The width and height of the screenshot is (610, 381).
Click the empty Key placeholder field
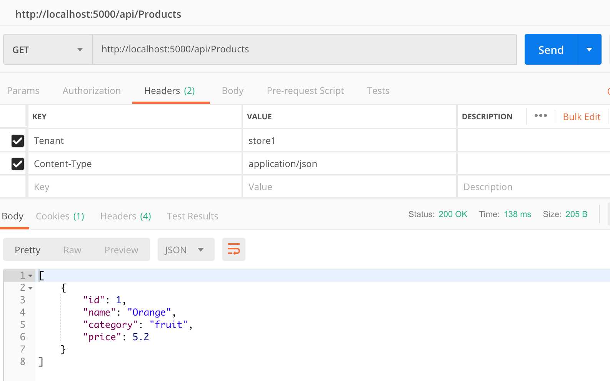[135, 187]
